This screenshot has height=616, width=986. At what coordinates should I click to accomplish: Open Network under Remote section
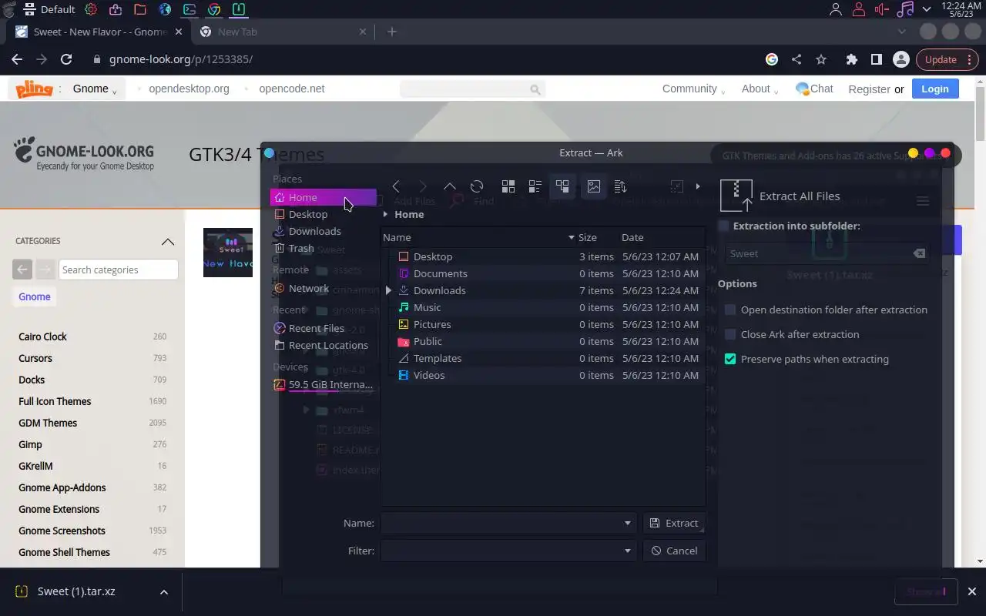click(324, 288)
